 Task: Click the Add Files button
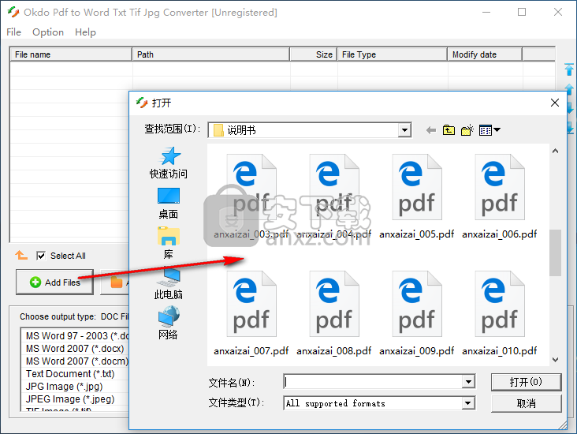coord(54,282)
